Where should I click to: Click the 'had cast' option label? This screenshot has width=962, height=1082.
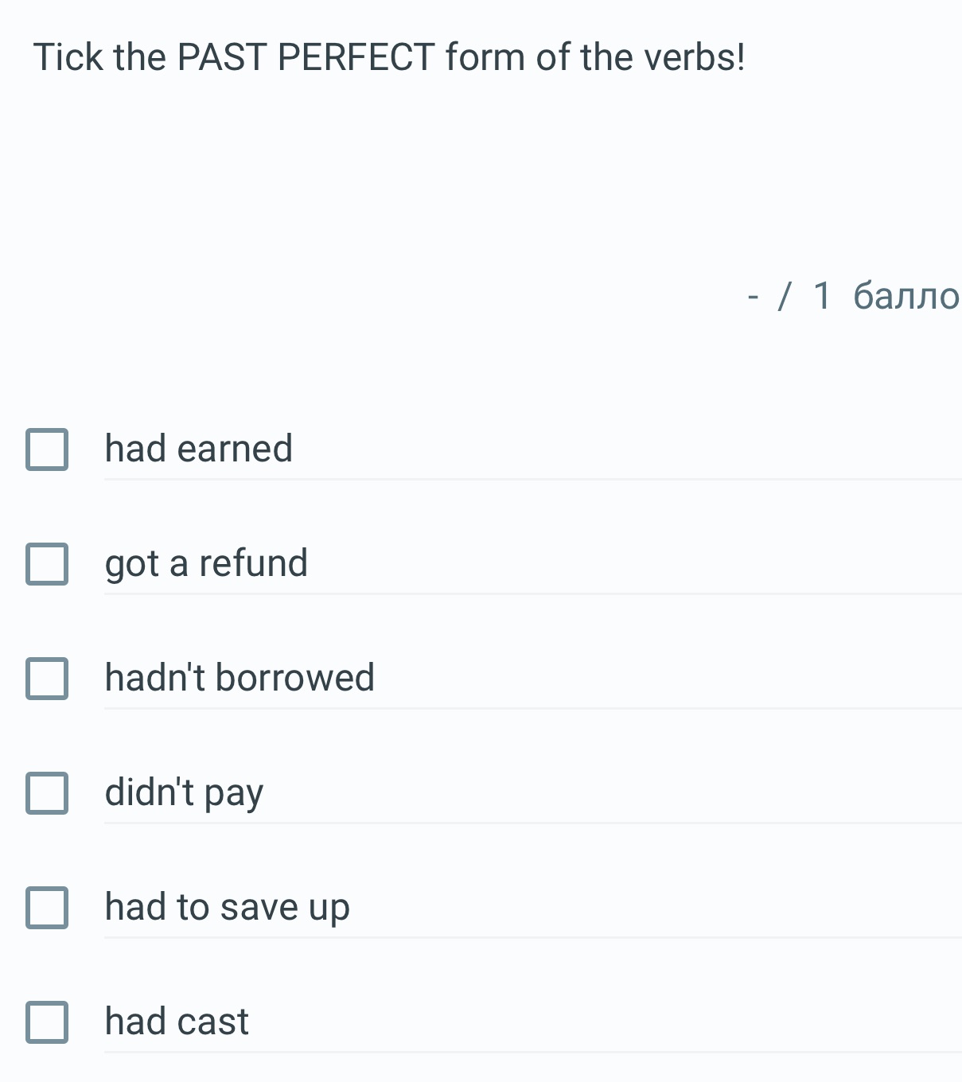pyautogui.click(x=177, y=1022)
